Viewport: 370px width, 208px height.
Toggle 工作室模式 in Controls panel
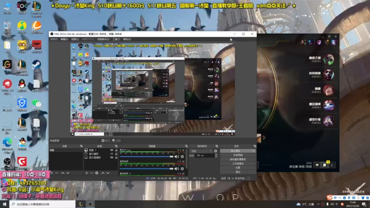coord(238,164)
